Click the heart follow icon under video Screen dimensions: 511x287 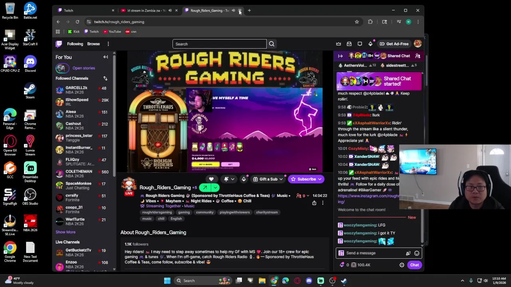pyautogui.click(x=211, y=179)
